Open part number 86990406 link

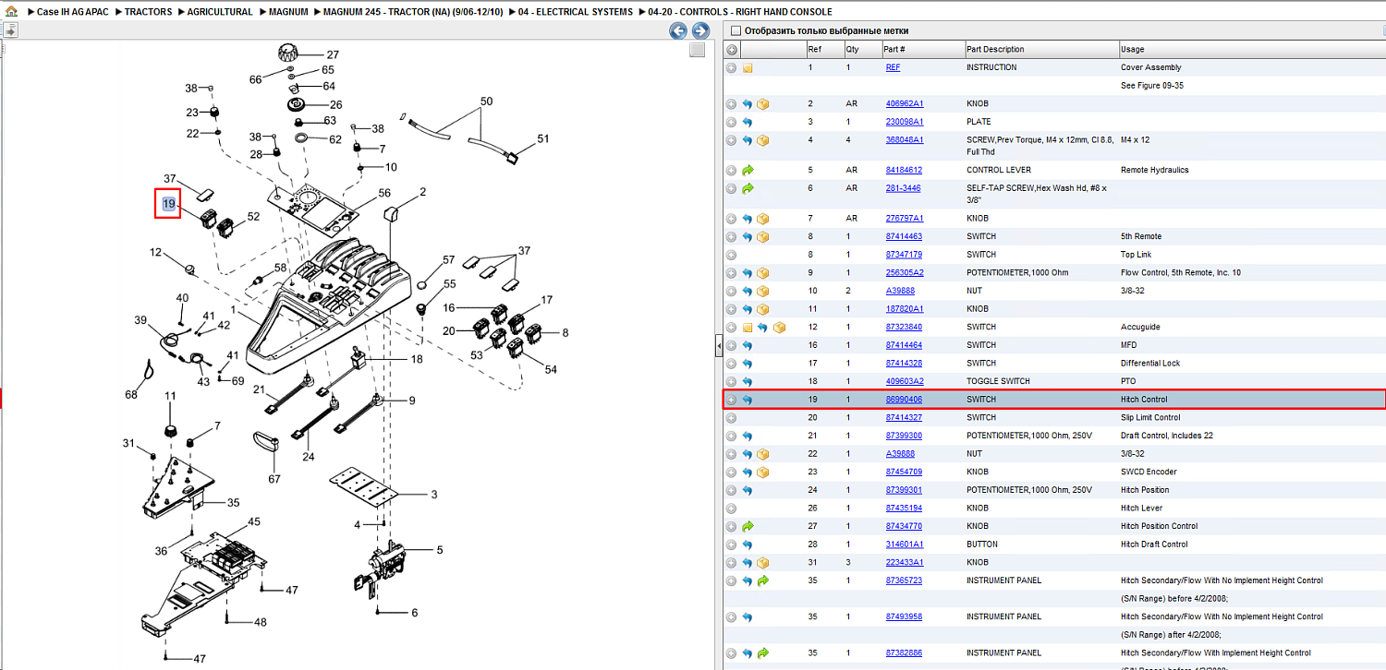coord(904,400)
